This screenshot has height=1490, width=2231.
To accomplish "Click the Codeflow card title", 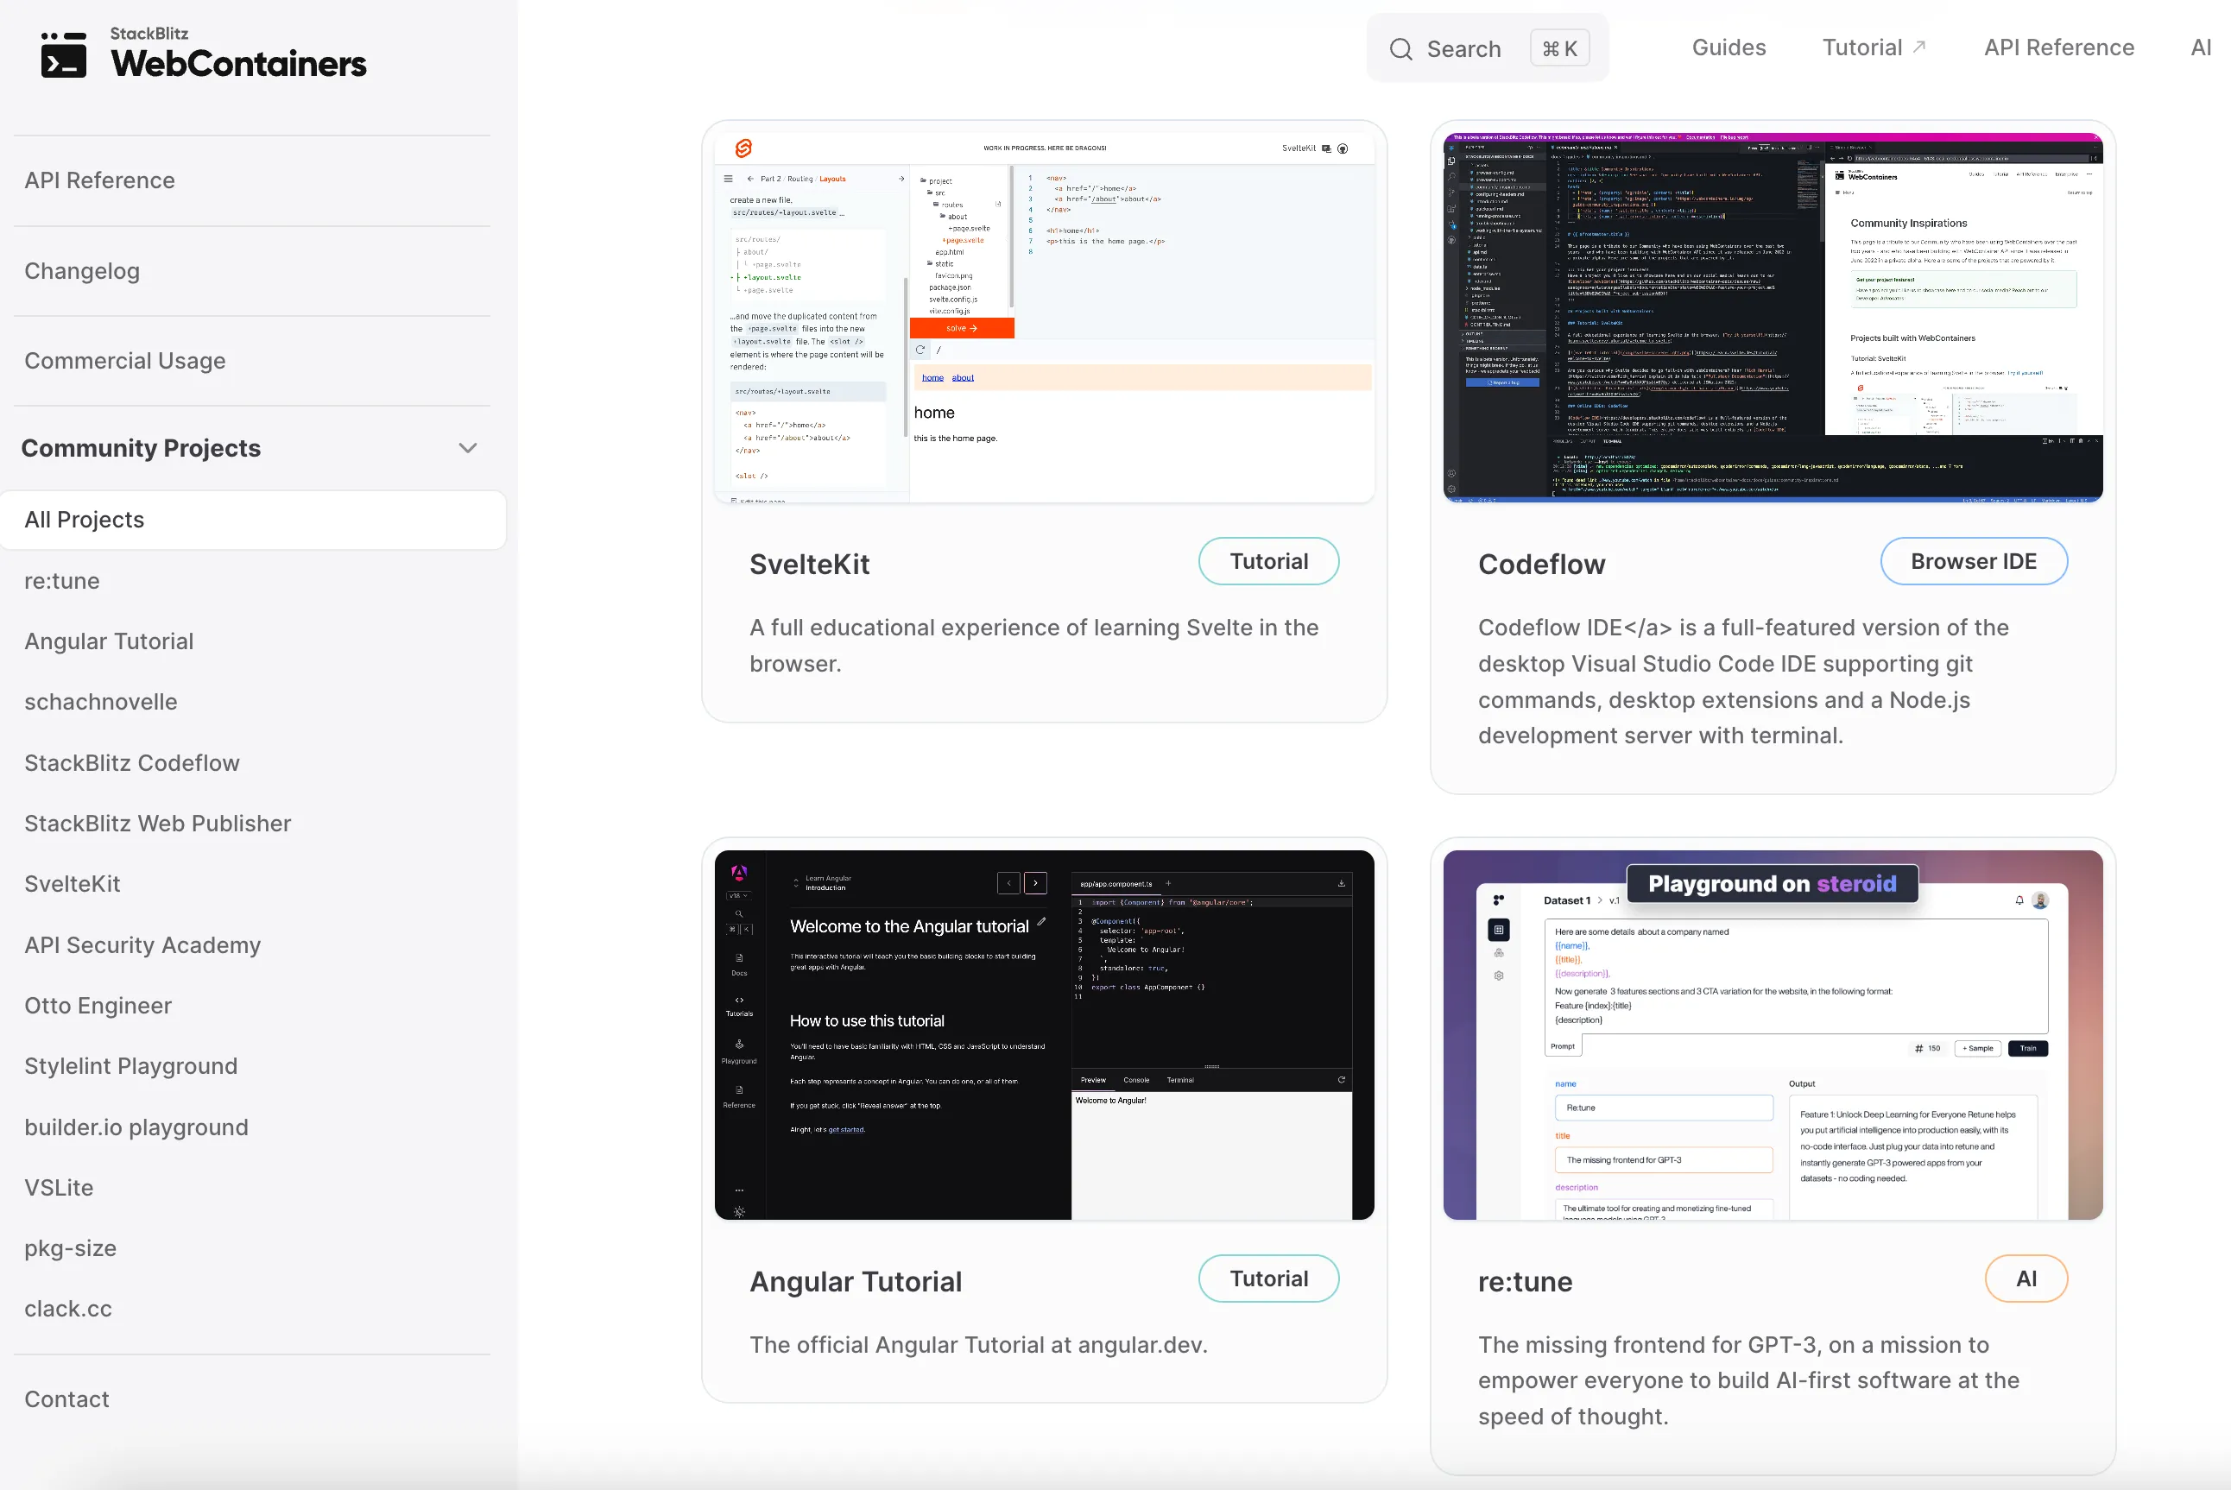I will point(1541,564).
